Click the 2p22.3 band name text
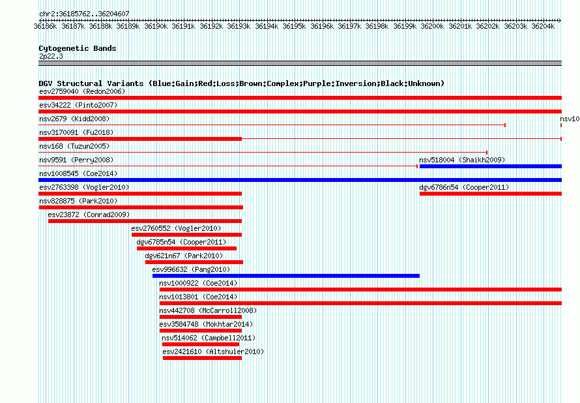The image size is (580, 403). (51, 56)
